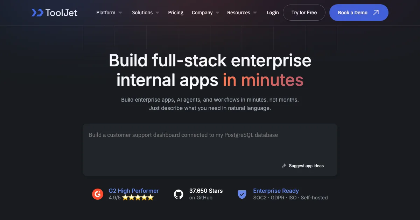Screen dimensions: 420x220
Task: Expand the Solutions dropdown chevron
Action: pyautogui.click(x=157, y=13)
